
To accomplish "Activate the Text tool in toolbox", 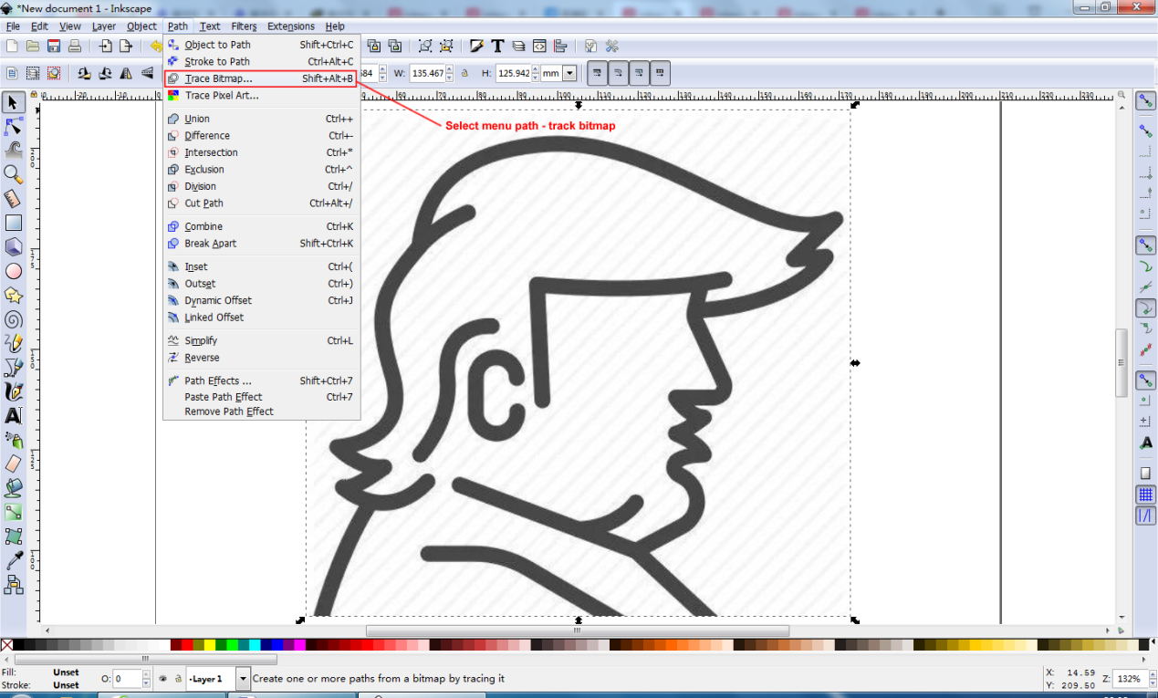I will tap(13, 416).
